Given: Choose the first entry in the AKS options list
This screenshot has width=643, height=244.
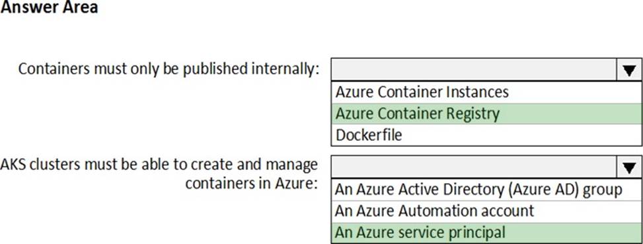Looking at the screenshot, I should point(486,190).
